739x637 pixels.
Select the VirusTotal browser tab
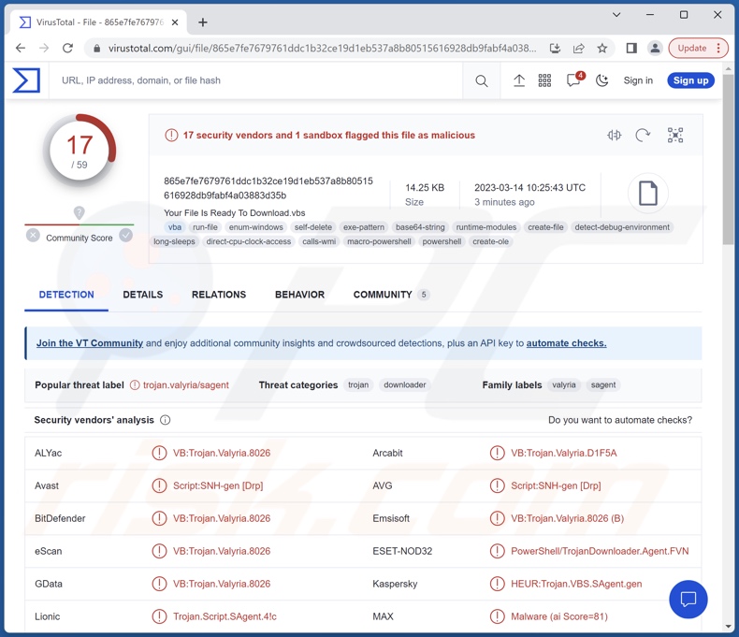pos(99,22)
